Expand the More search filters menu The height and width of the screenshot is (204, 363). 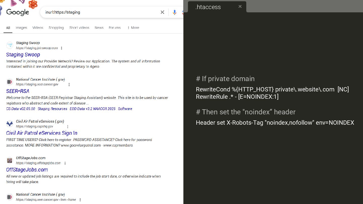[x=133, y=28]
